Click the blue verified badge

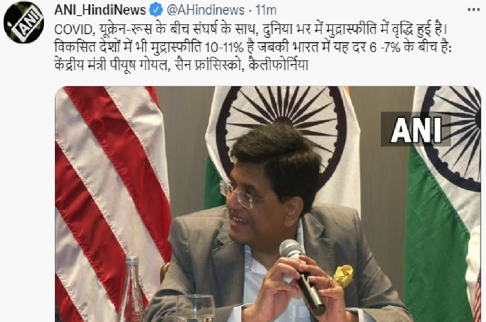point(156,10)
